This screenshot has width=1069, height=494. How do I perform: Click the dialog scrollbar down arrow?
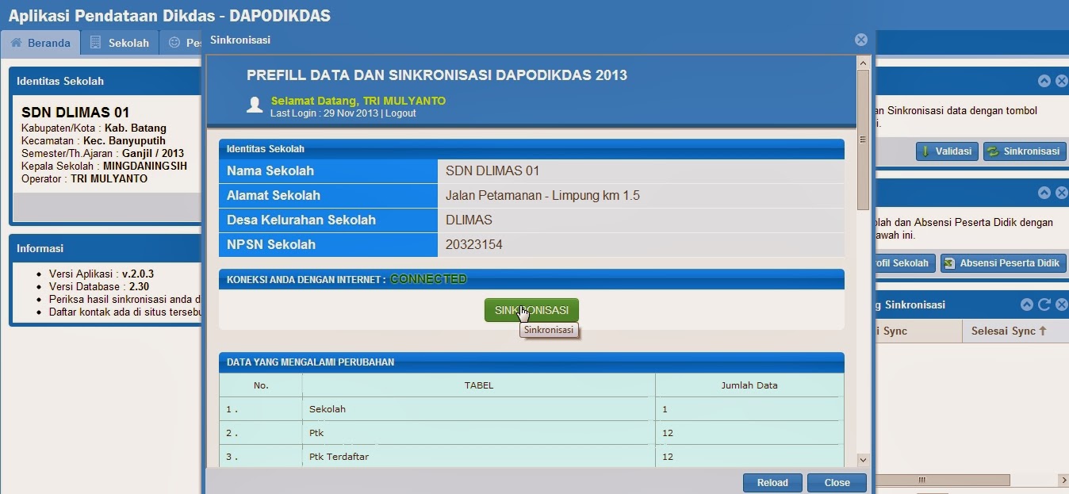click(863, 460)
